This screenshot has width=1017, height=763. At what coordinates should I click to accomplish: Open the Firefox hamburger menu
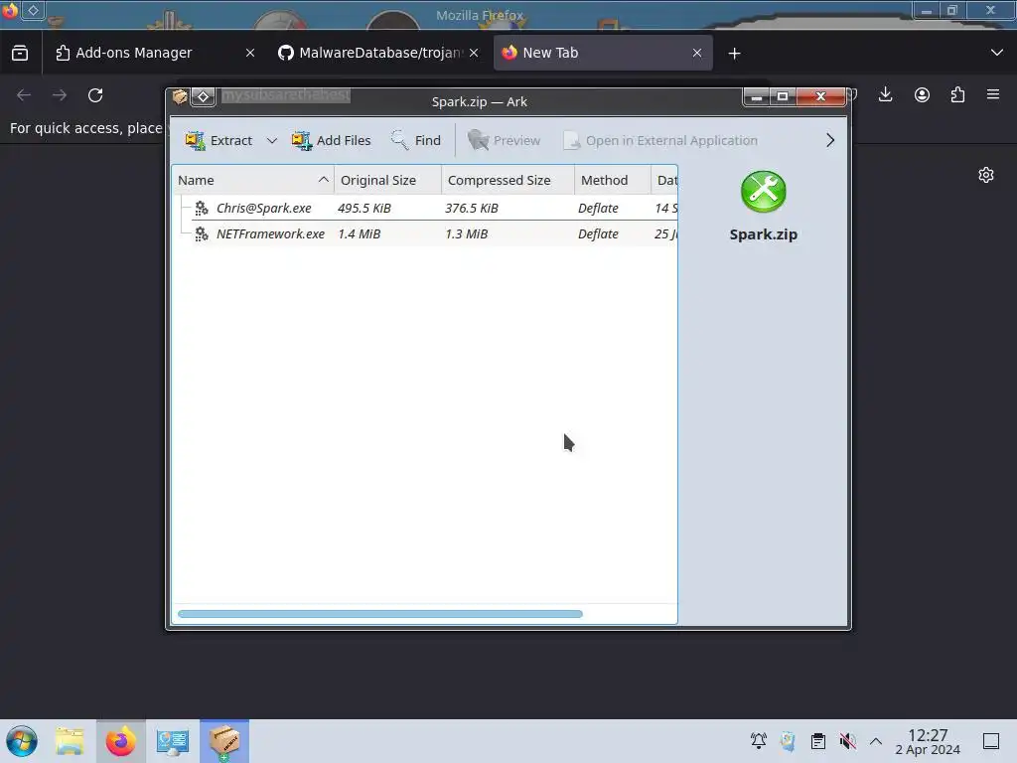[993, 94]
